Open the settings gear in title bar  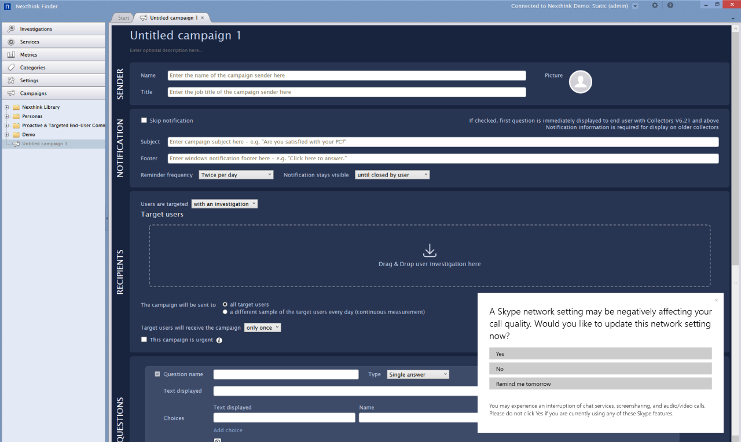pyautogui.click(x=655, y=5)
